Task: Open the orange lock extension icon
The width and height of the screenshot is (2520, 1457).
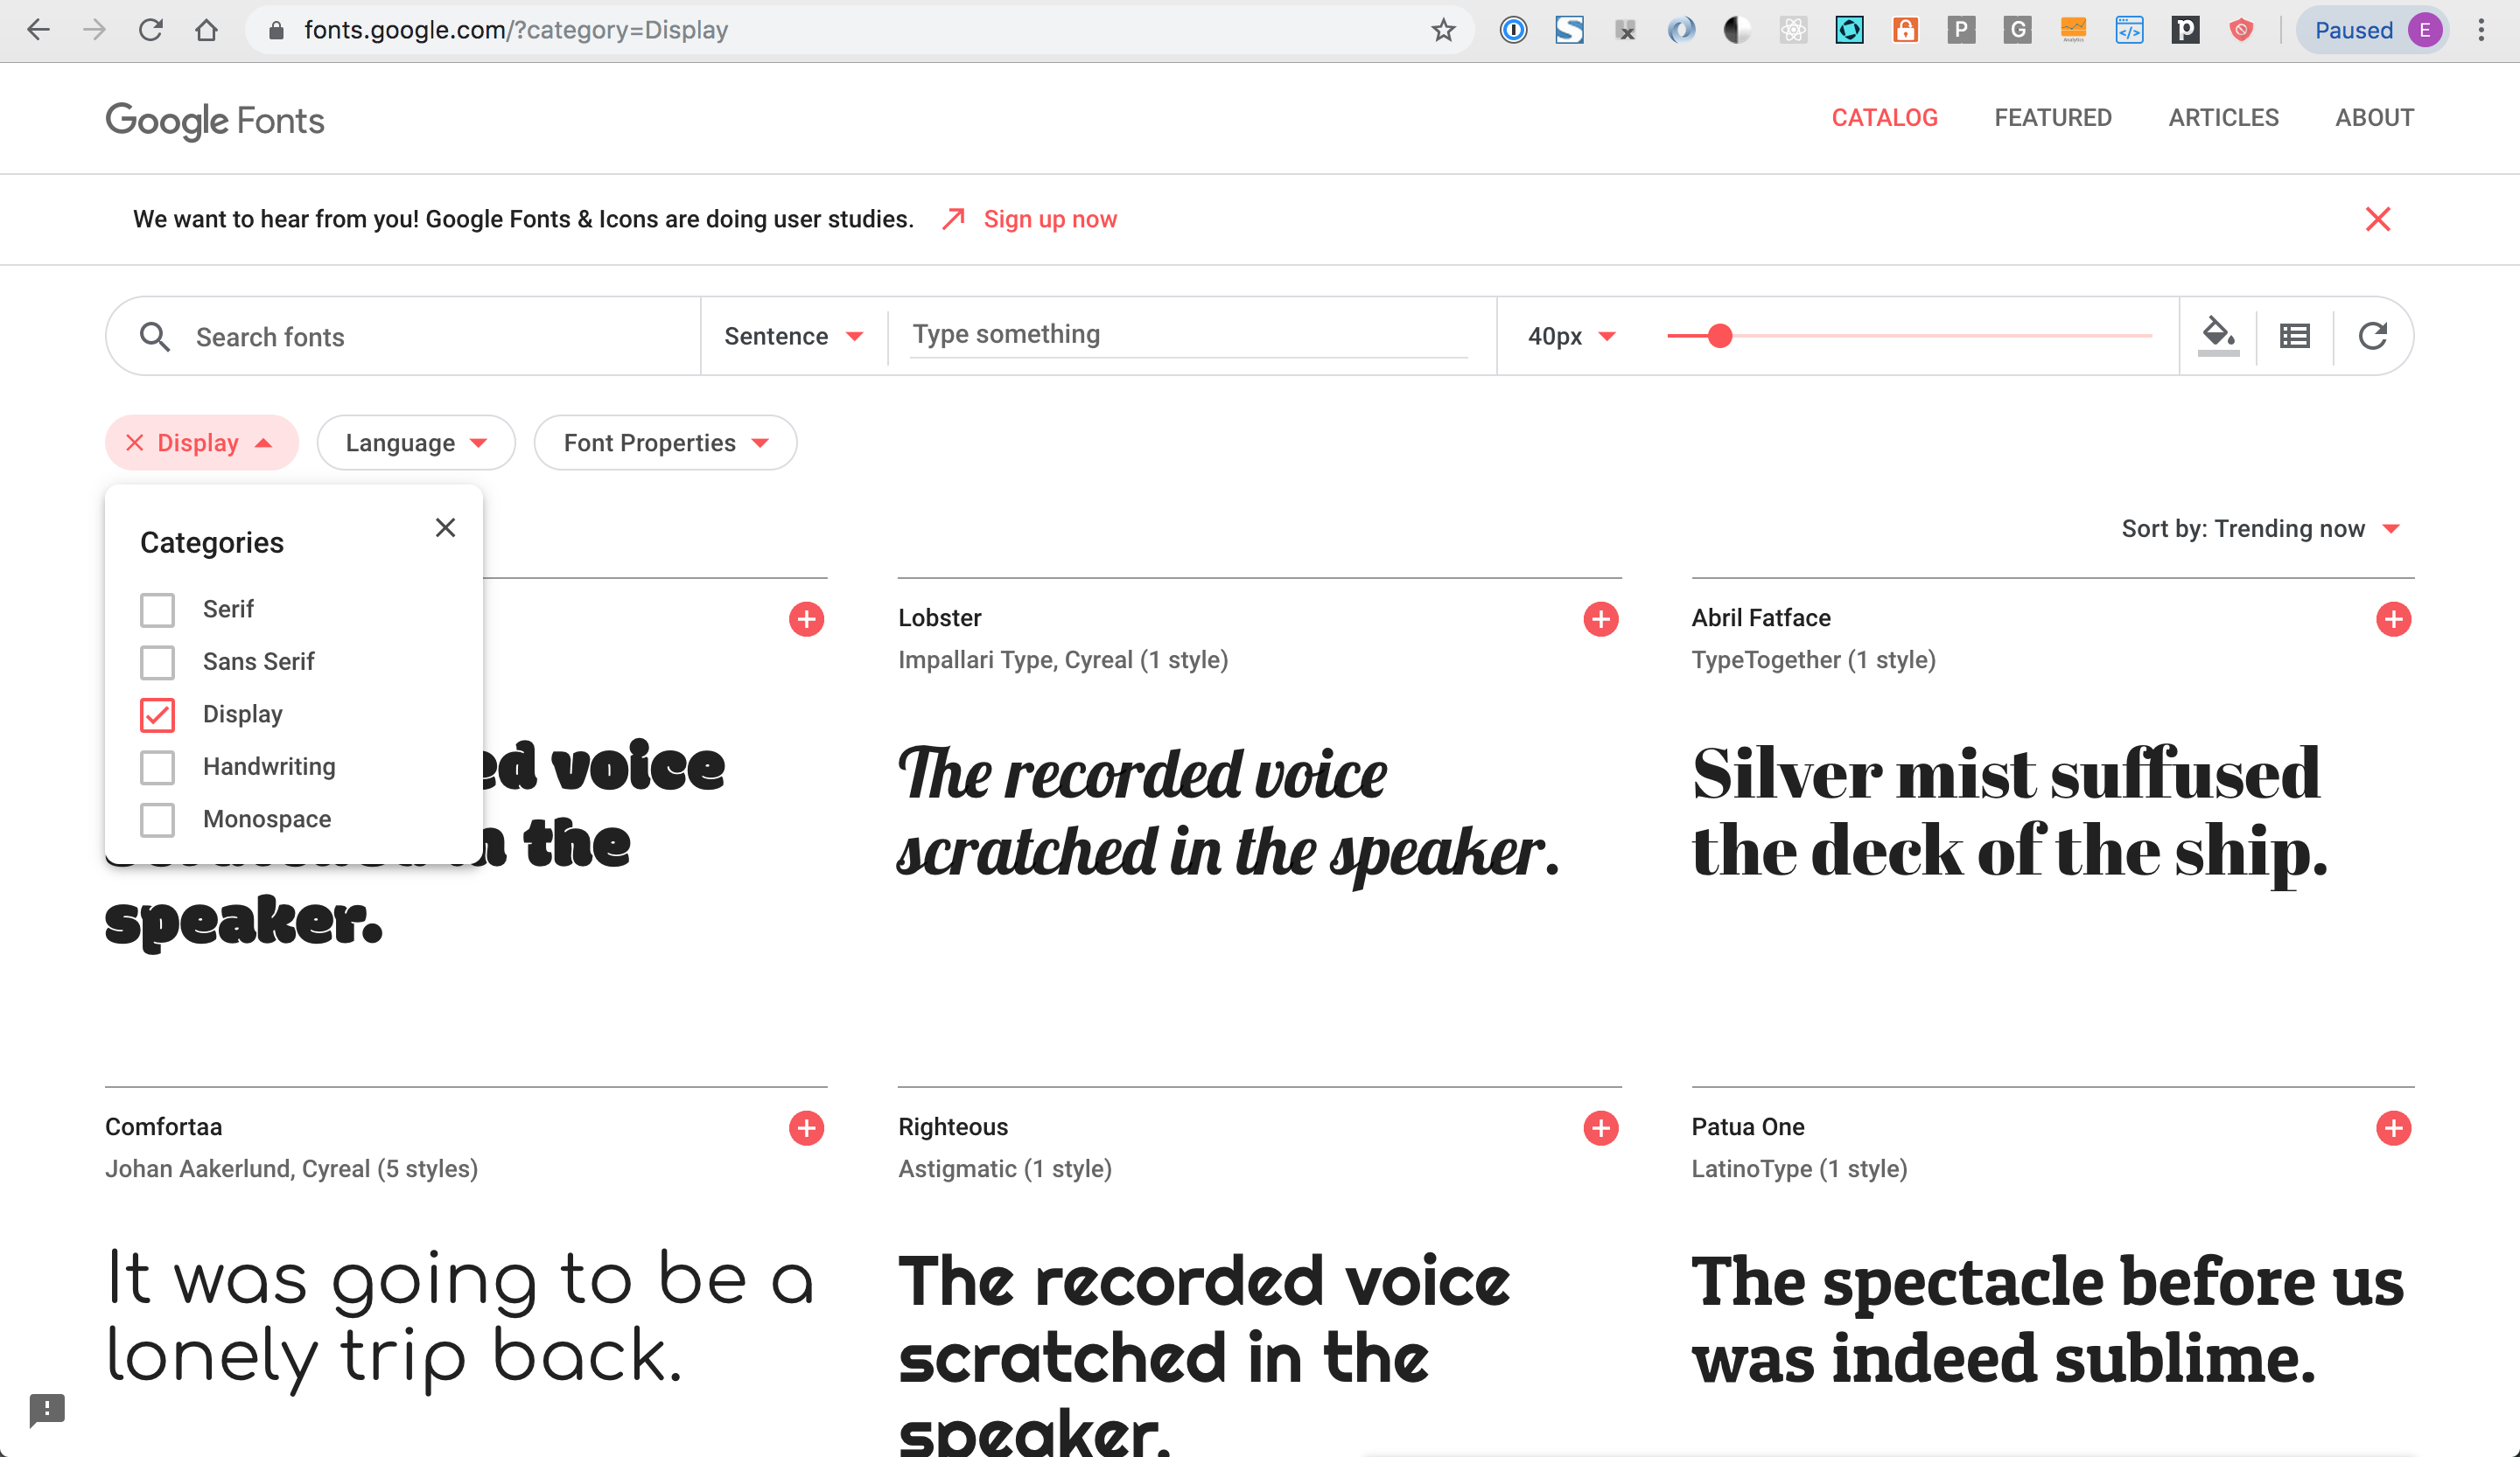Action: (x=1905, y=30)
